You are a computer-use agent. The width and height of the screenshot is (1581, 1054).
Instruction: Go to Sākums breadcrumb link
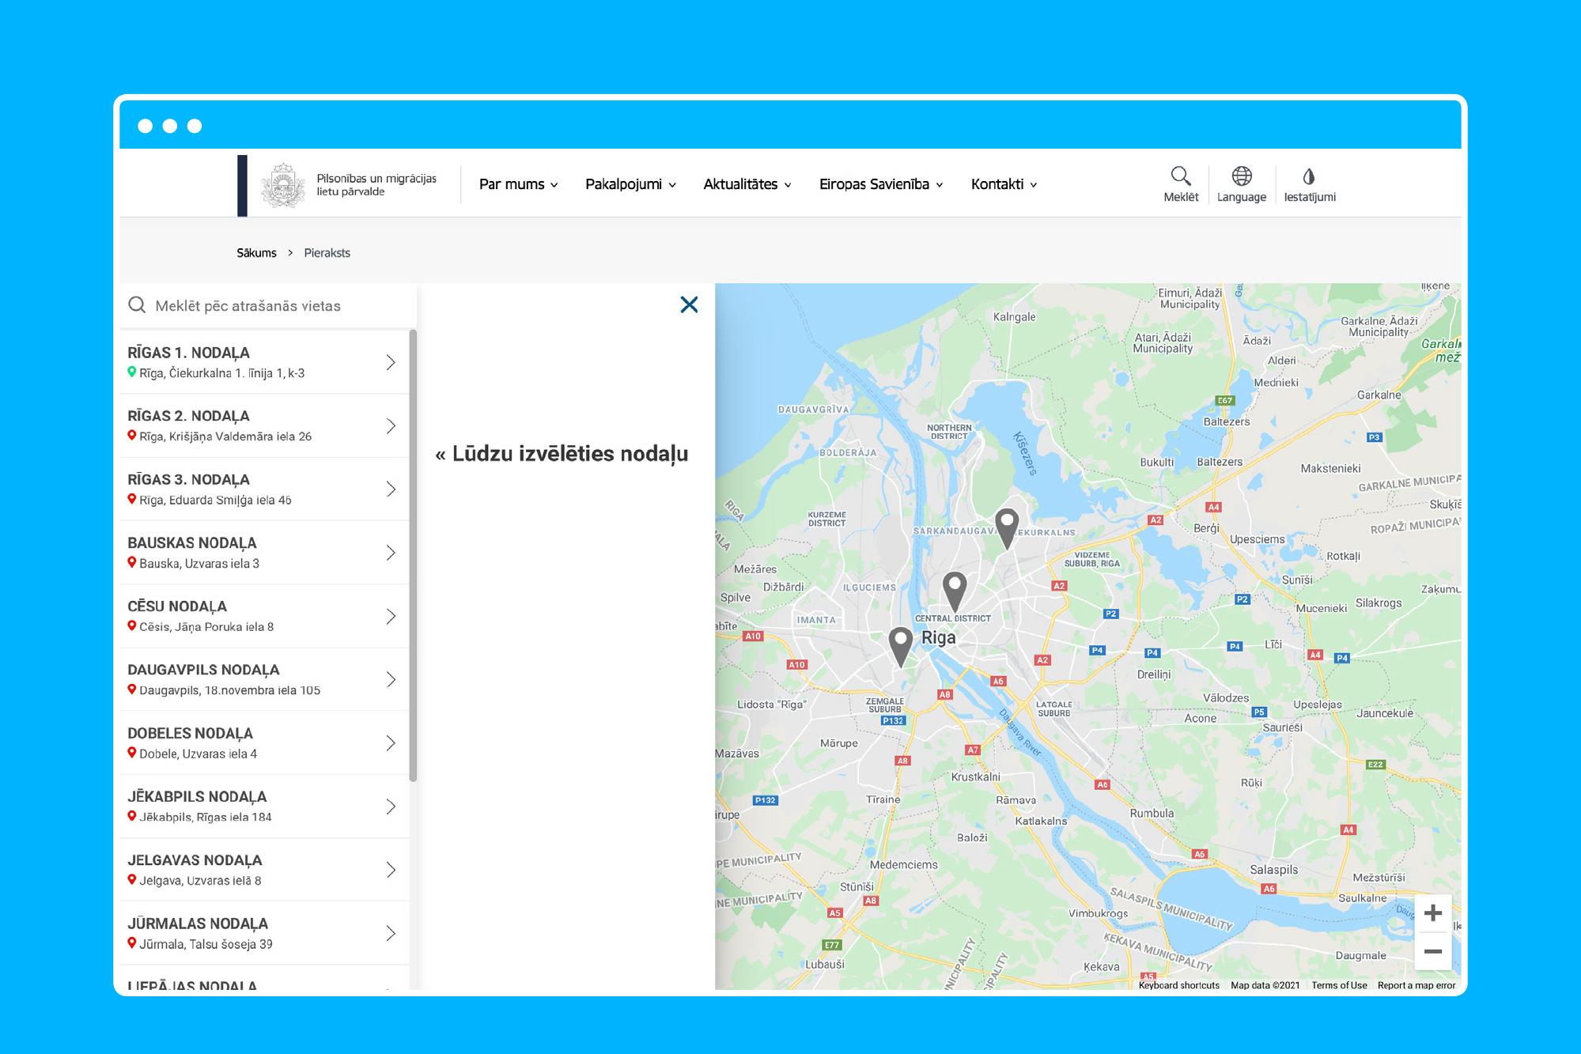click(x=256, y=253)
